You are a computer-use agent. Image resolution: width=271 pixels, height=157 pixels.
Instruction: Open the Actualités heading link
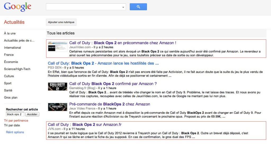pos(14,22)
